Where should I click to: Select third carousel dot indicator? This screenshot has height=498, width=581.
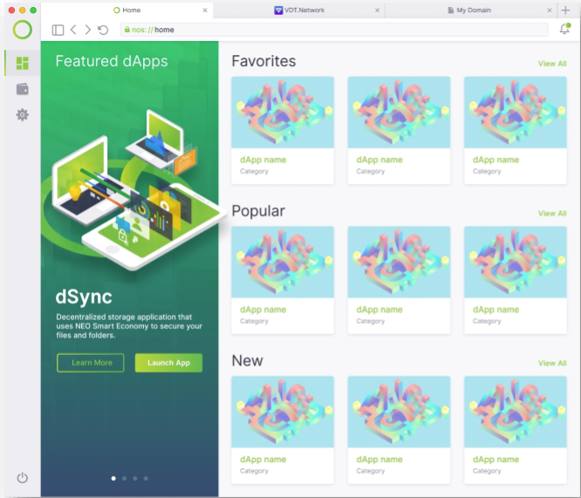point(135,478)
